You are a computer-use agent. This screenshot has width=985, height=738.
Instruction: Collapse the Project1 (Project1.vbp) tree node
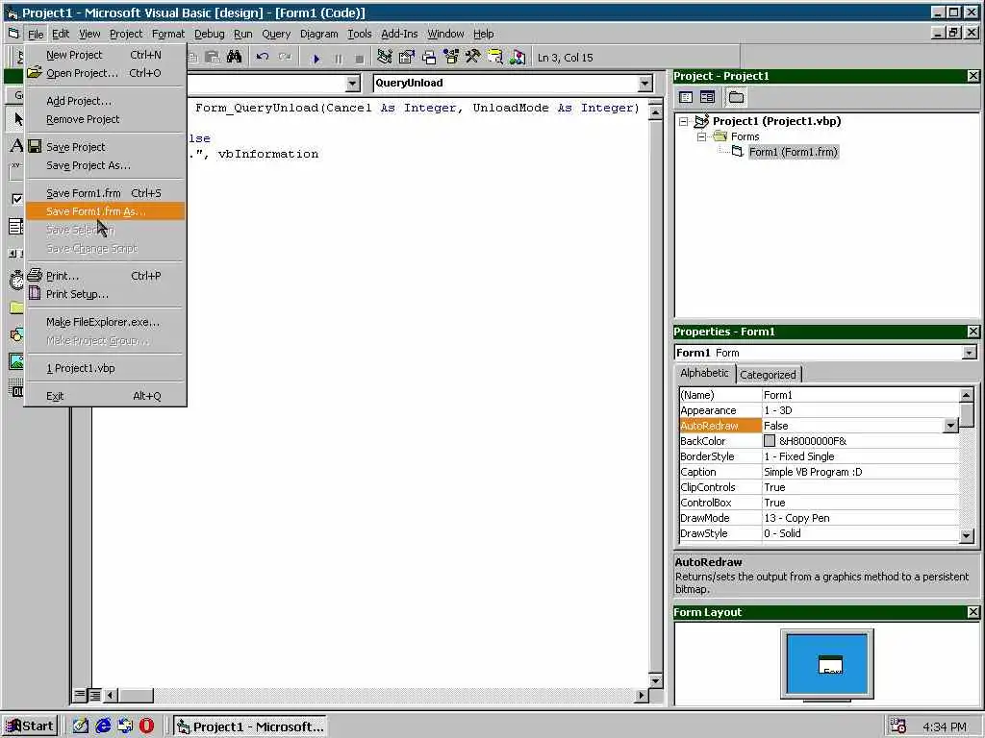pyautogui.click(x=684, y=122)
